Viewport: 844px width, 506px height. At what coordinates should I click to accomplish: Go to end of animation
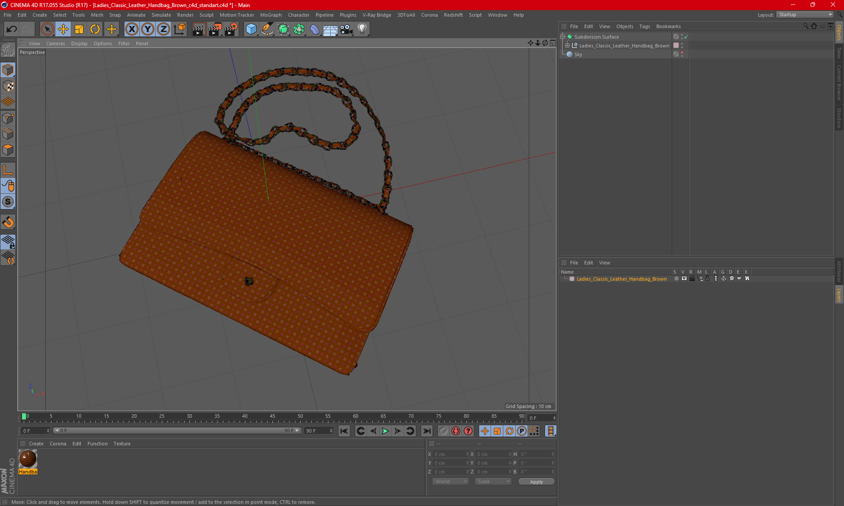pyautogui.click(x=426, y=431)
